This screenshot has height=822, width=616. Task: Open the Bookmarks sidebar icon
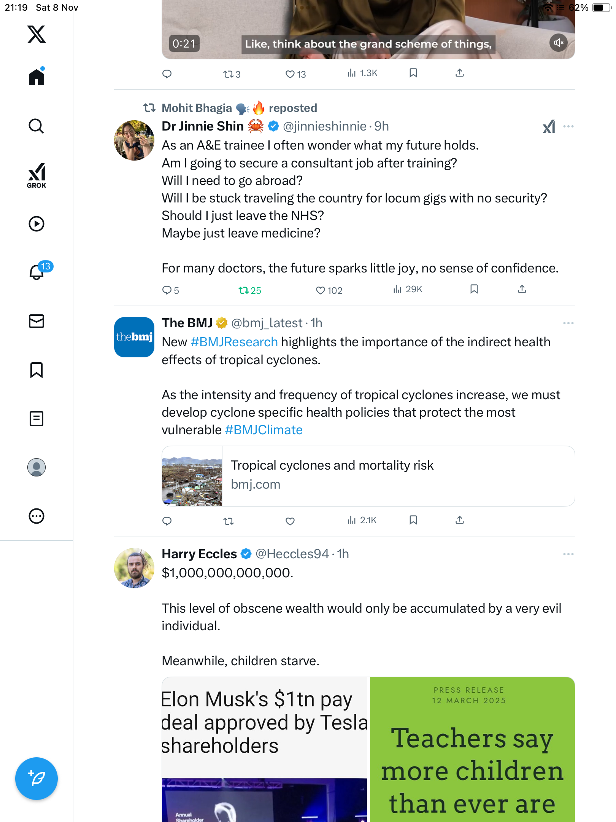(37, 370)
